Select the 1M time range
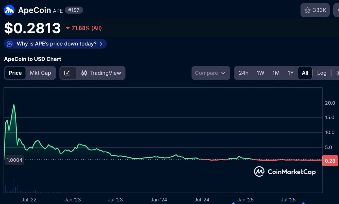Image resolution: width=339 pixels, height=204 pixels. (x=276, y=73)
